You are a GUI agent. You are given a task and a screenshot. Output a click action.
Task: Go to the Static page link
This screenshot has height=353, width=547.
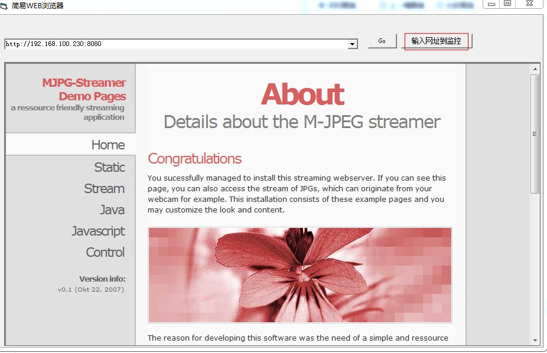pos(109,168)
